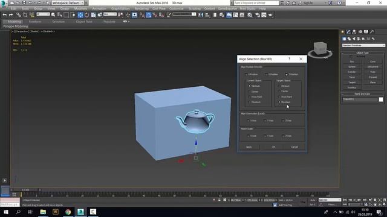
Task: Open the Standard Primitives category dropdown
Action: tap(363, 46)
